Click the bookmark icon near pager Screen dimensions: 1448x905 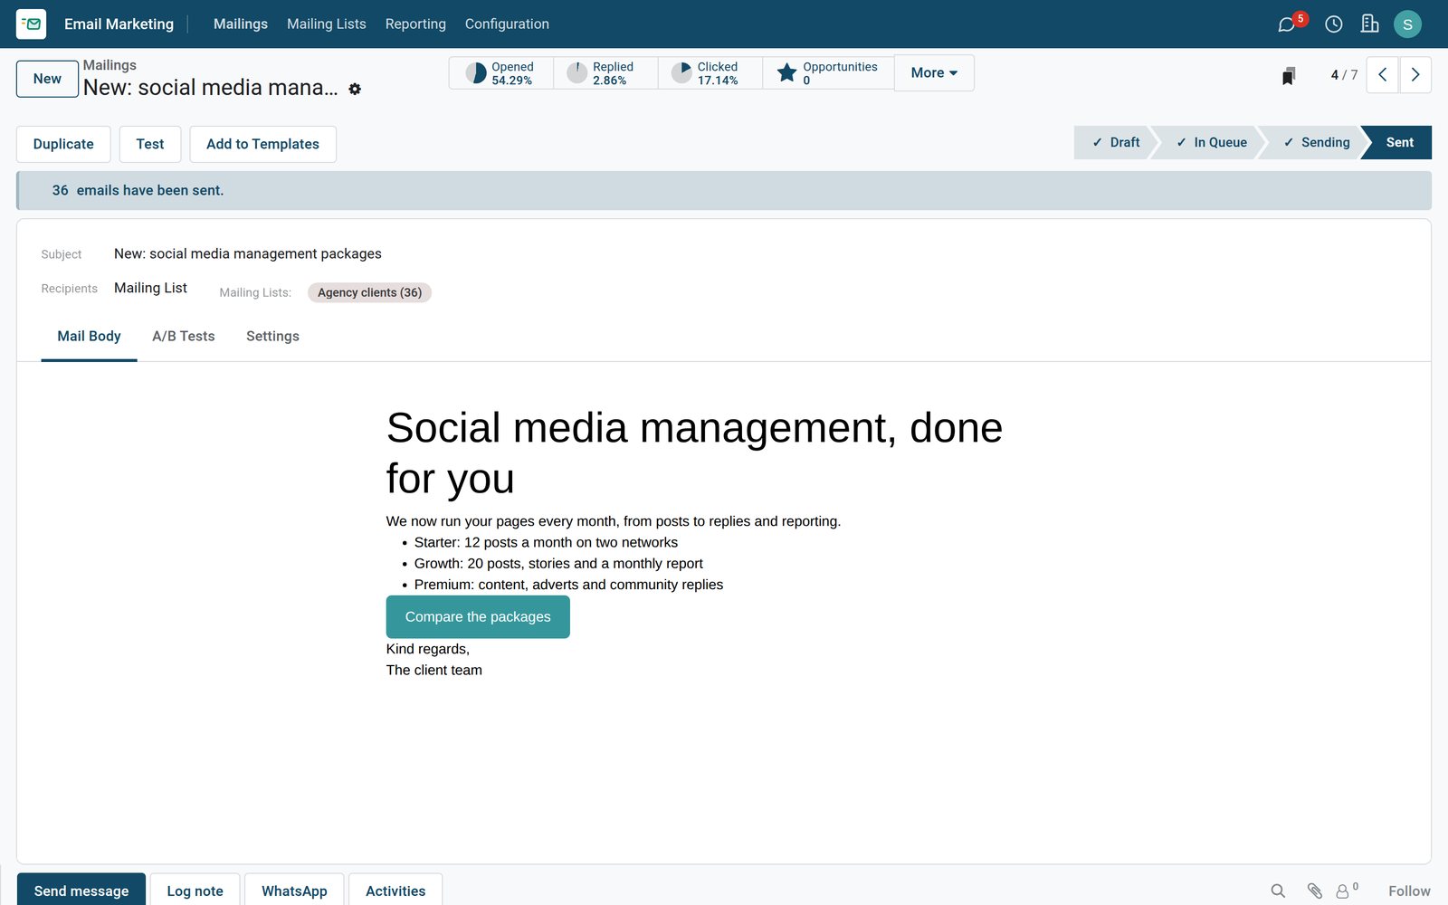click(1289, 75)
